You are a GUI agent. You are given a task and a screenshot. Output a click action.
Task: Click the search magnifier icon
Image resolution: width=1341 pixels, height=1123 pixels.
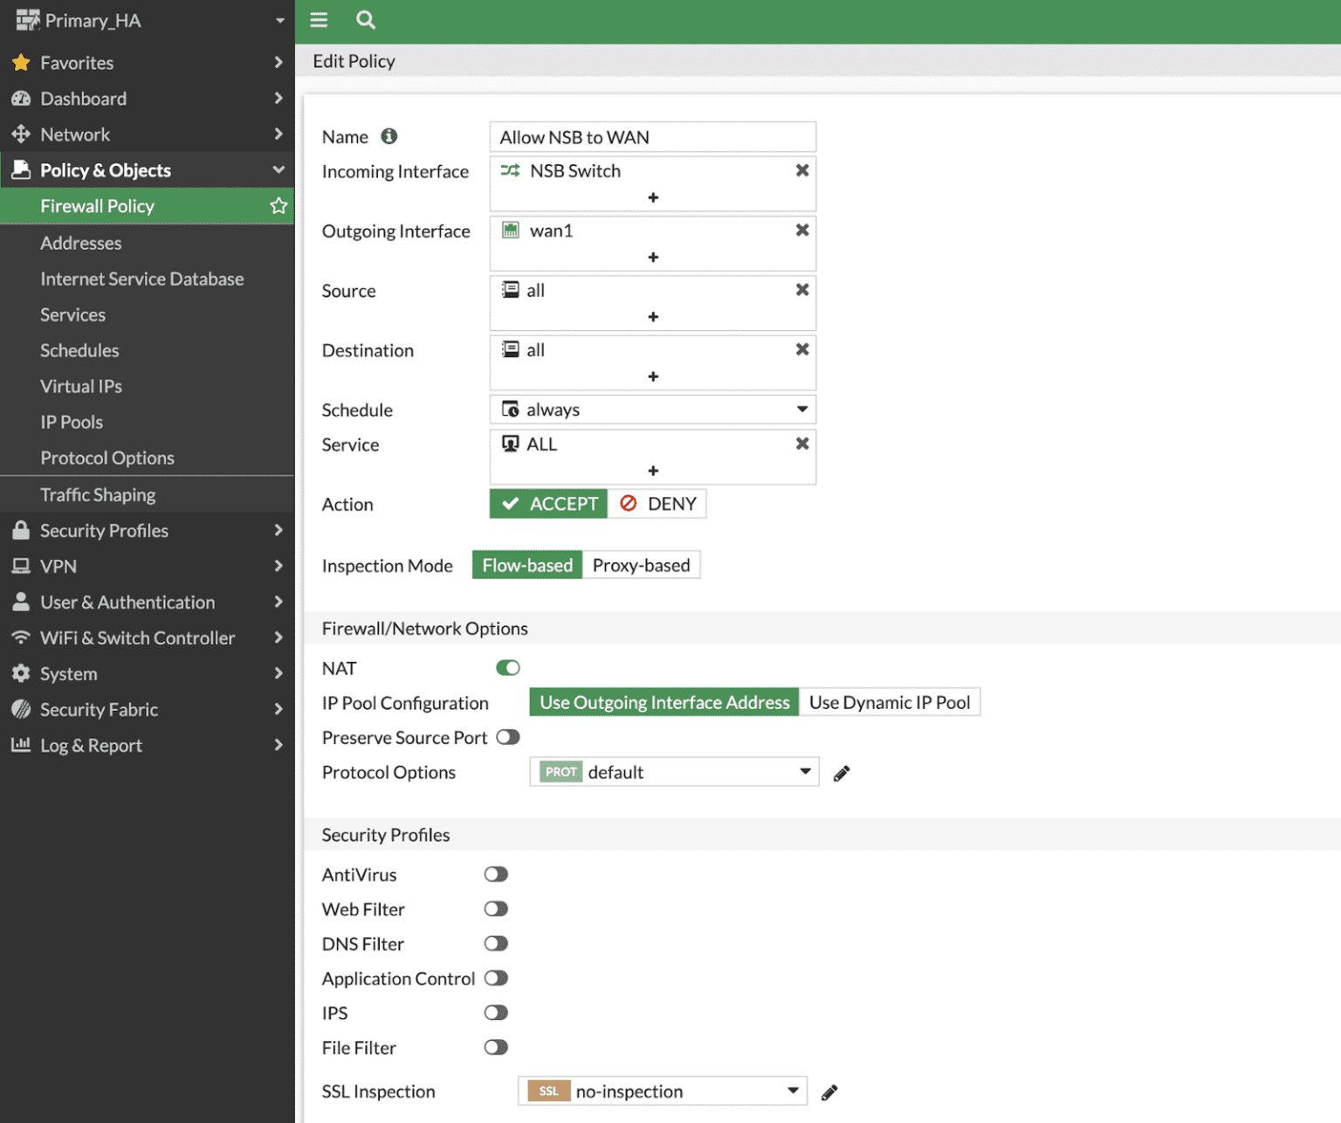pyautogui.click(x=365, y=20)
